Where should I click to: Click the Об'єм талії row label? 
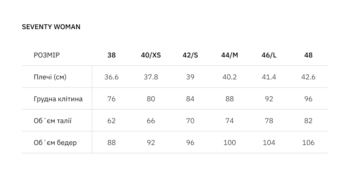pyautogui.click(x=52, y=121)
